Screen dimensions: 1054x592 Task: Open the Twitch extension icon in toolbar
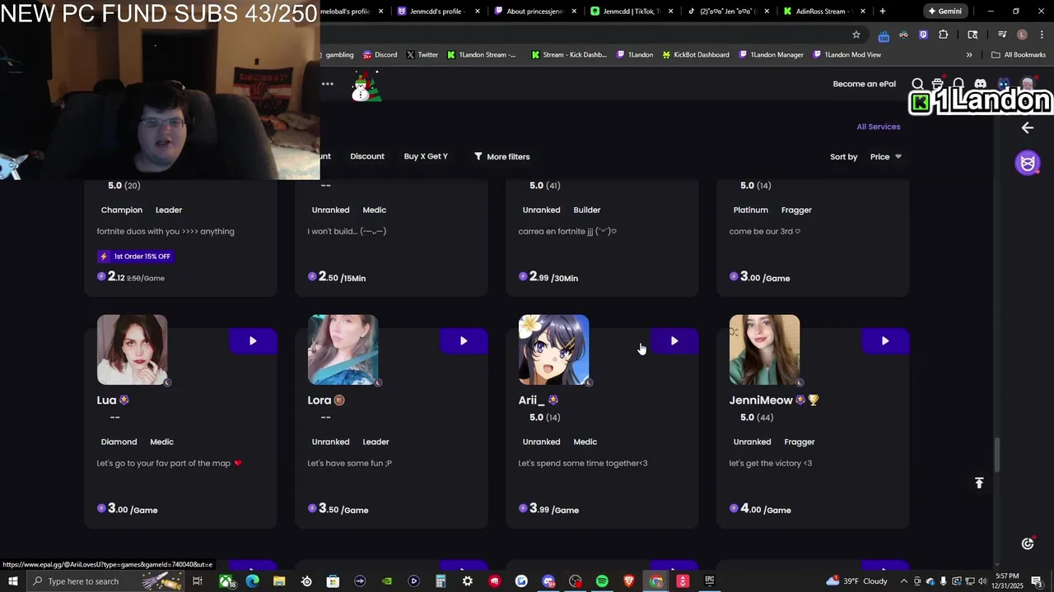[x=923, y=35]
